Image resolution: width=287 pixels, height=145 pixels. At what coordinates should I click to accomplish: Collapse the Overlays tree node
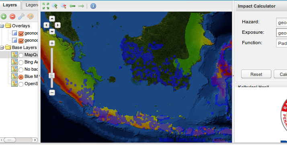point(2,26)
